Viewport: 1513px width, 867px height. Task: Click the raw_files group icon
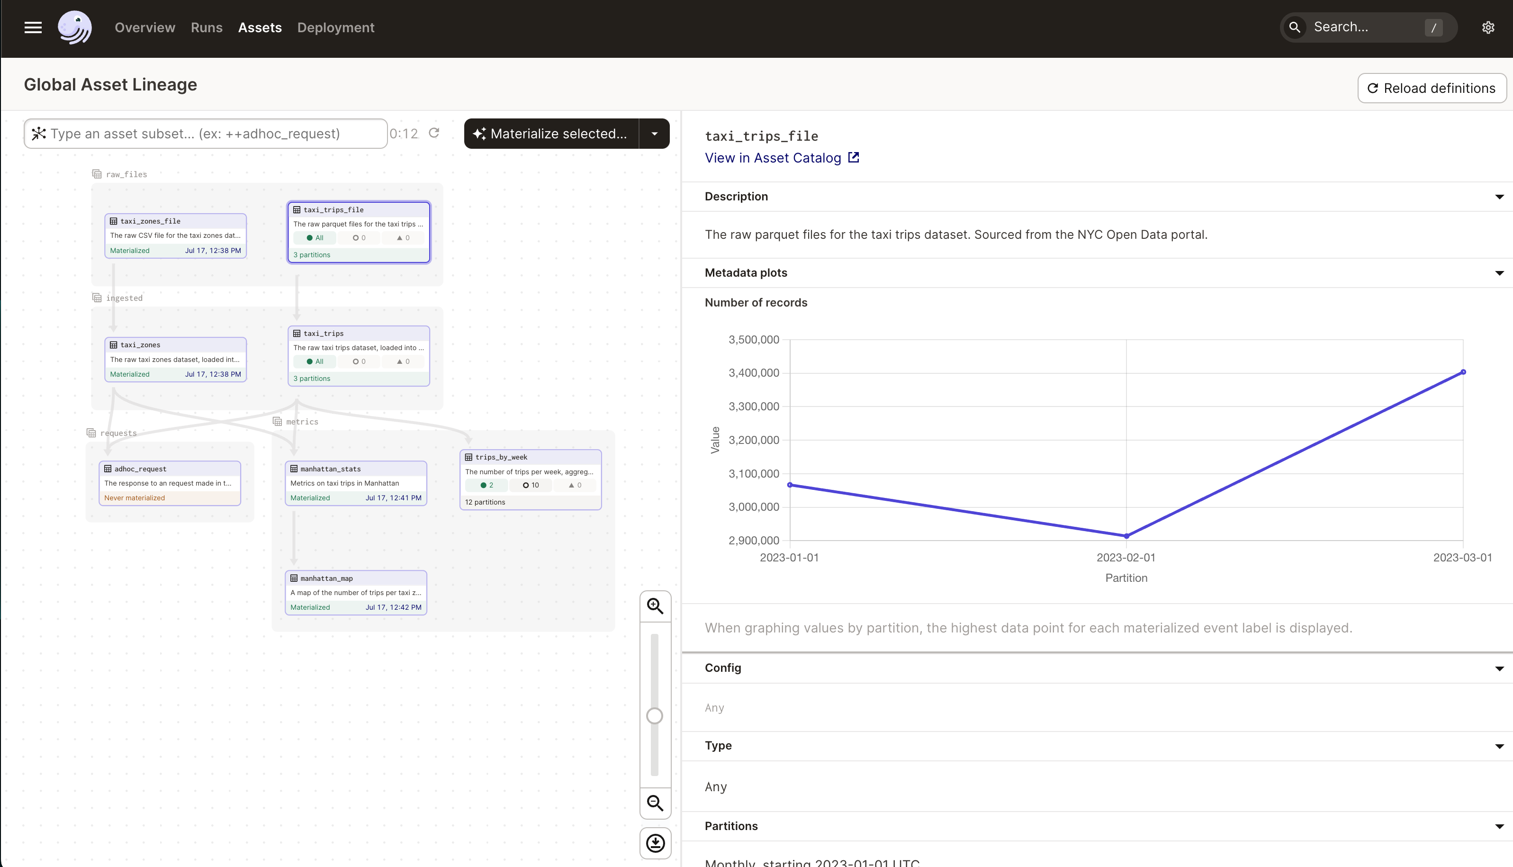click(x=97, y=174)
